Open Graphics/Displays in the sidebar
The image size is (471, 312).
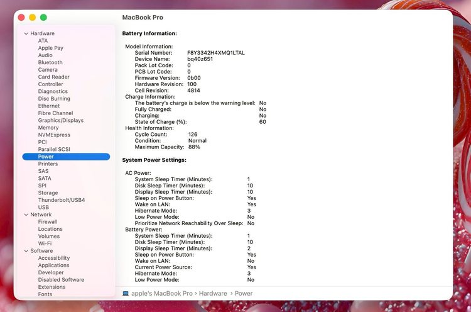coord(61,120)
